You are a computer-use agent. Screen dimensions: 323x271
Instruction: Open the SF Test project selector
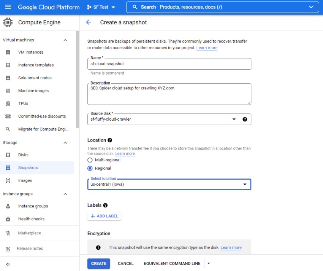[101, 7]
